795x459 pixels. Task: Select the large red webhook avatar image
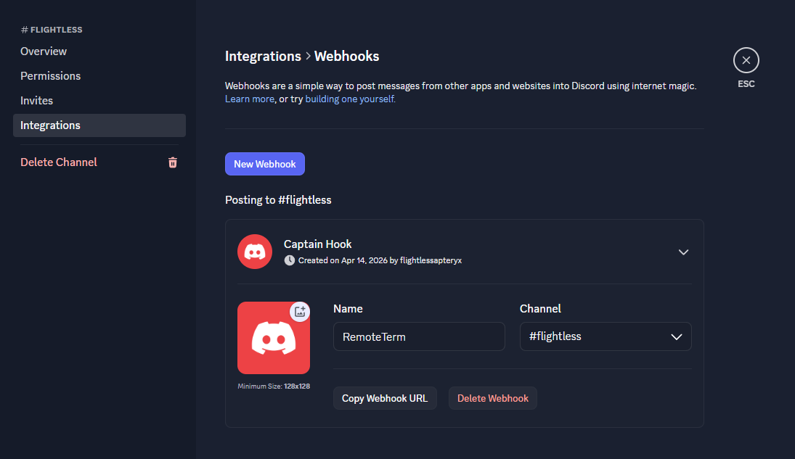[x=273, y=339]
